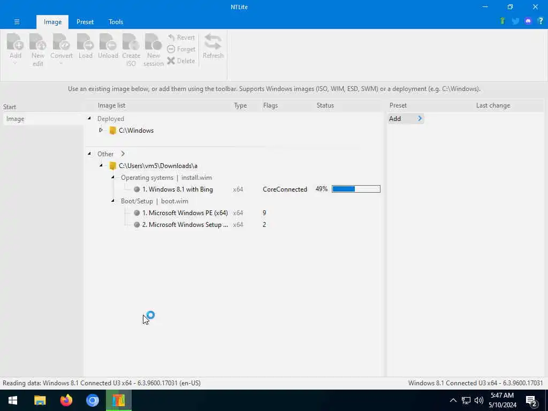
Task: Click status dot of Microsoft Windows Setup
Action: [x=136, y=225]
